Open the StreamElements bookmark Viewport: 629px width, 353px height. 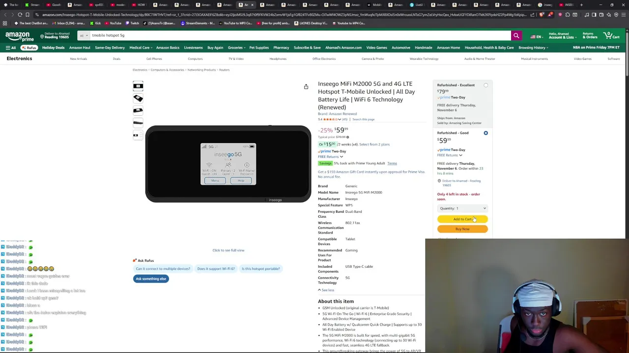pos(198,23)
